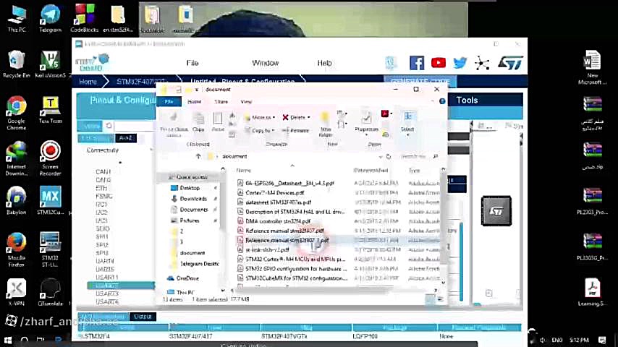The image size is (618, 347).
Task: Open Help menu in STM32CubeMX
Action: tap(324, 63)
